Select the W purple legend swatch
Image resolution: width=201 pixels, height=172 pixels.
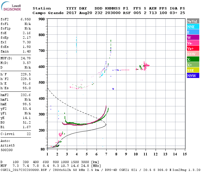pos(193,38)
